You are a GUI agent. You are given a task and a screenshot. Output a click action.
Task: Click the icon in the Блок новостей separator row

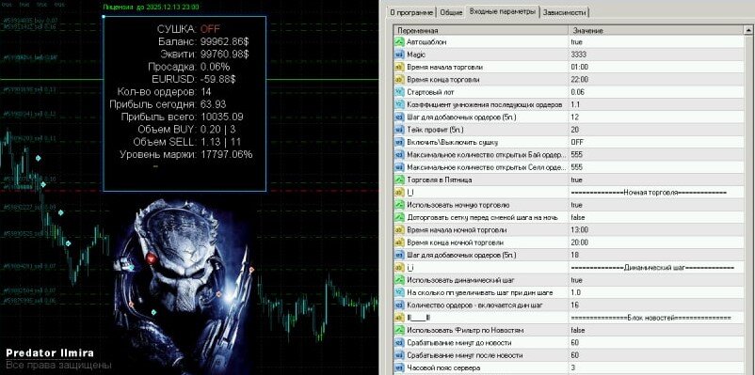click(x=399, y=318)
